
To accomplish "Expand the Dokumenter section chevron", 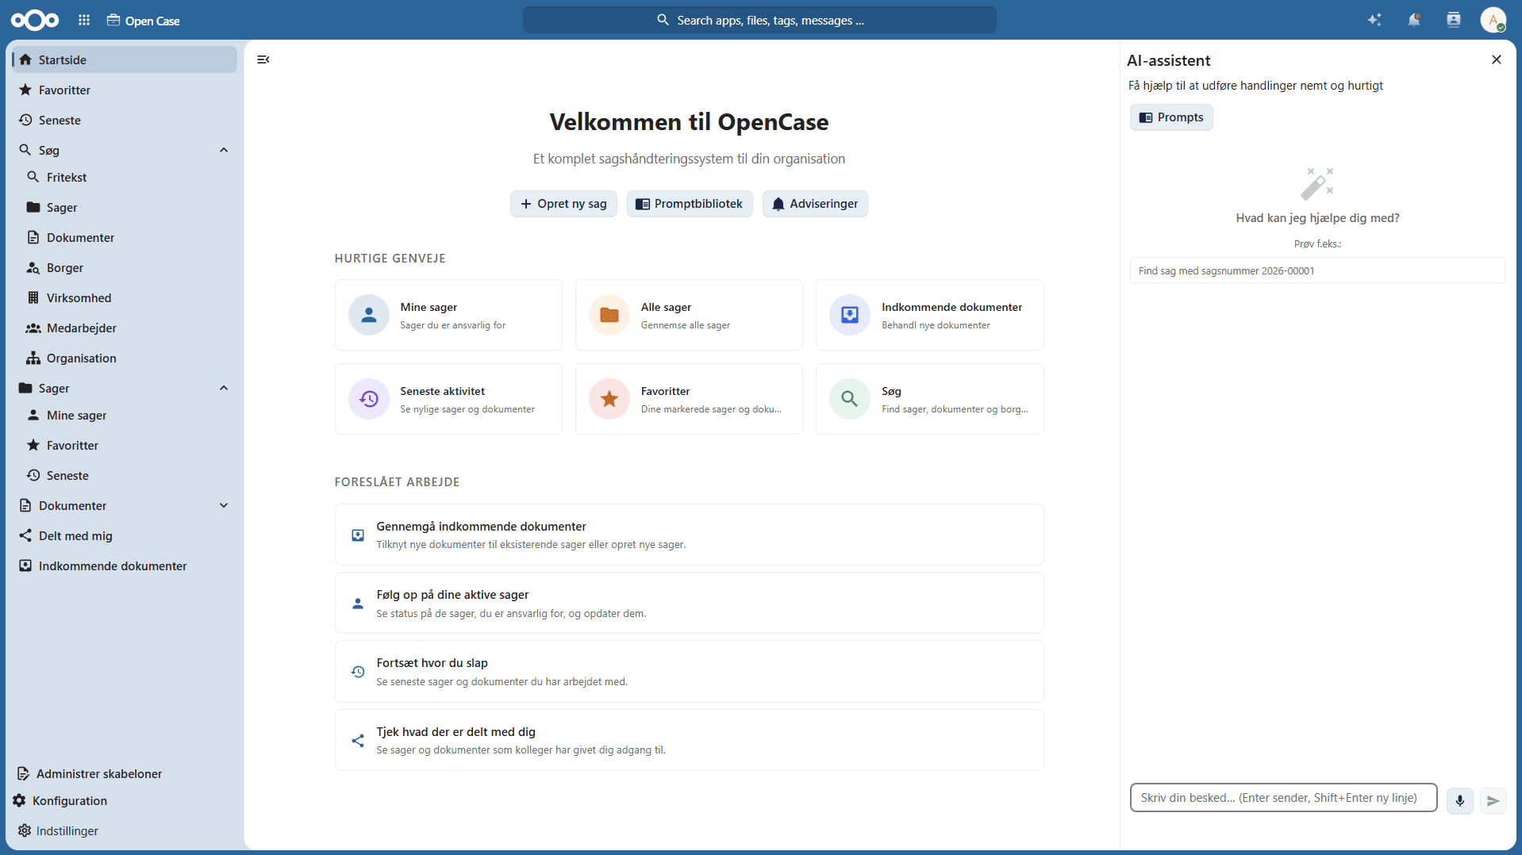I will click(224, 505).
